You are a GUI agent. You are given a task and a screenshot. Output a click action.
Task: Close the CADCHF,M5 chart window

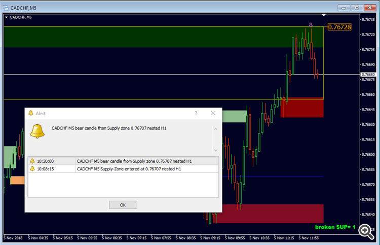[370, 8]
